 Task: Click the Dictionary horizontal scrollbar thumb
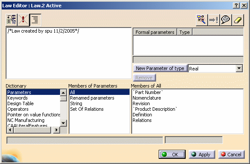pyautogui.click(x=32, y=130)
